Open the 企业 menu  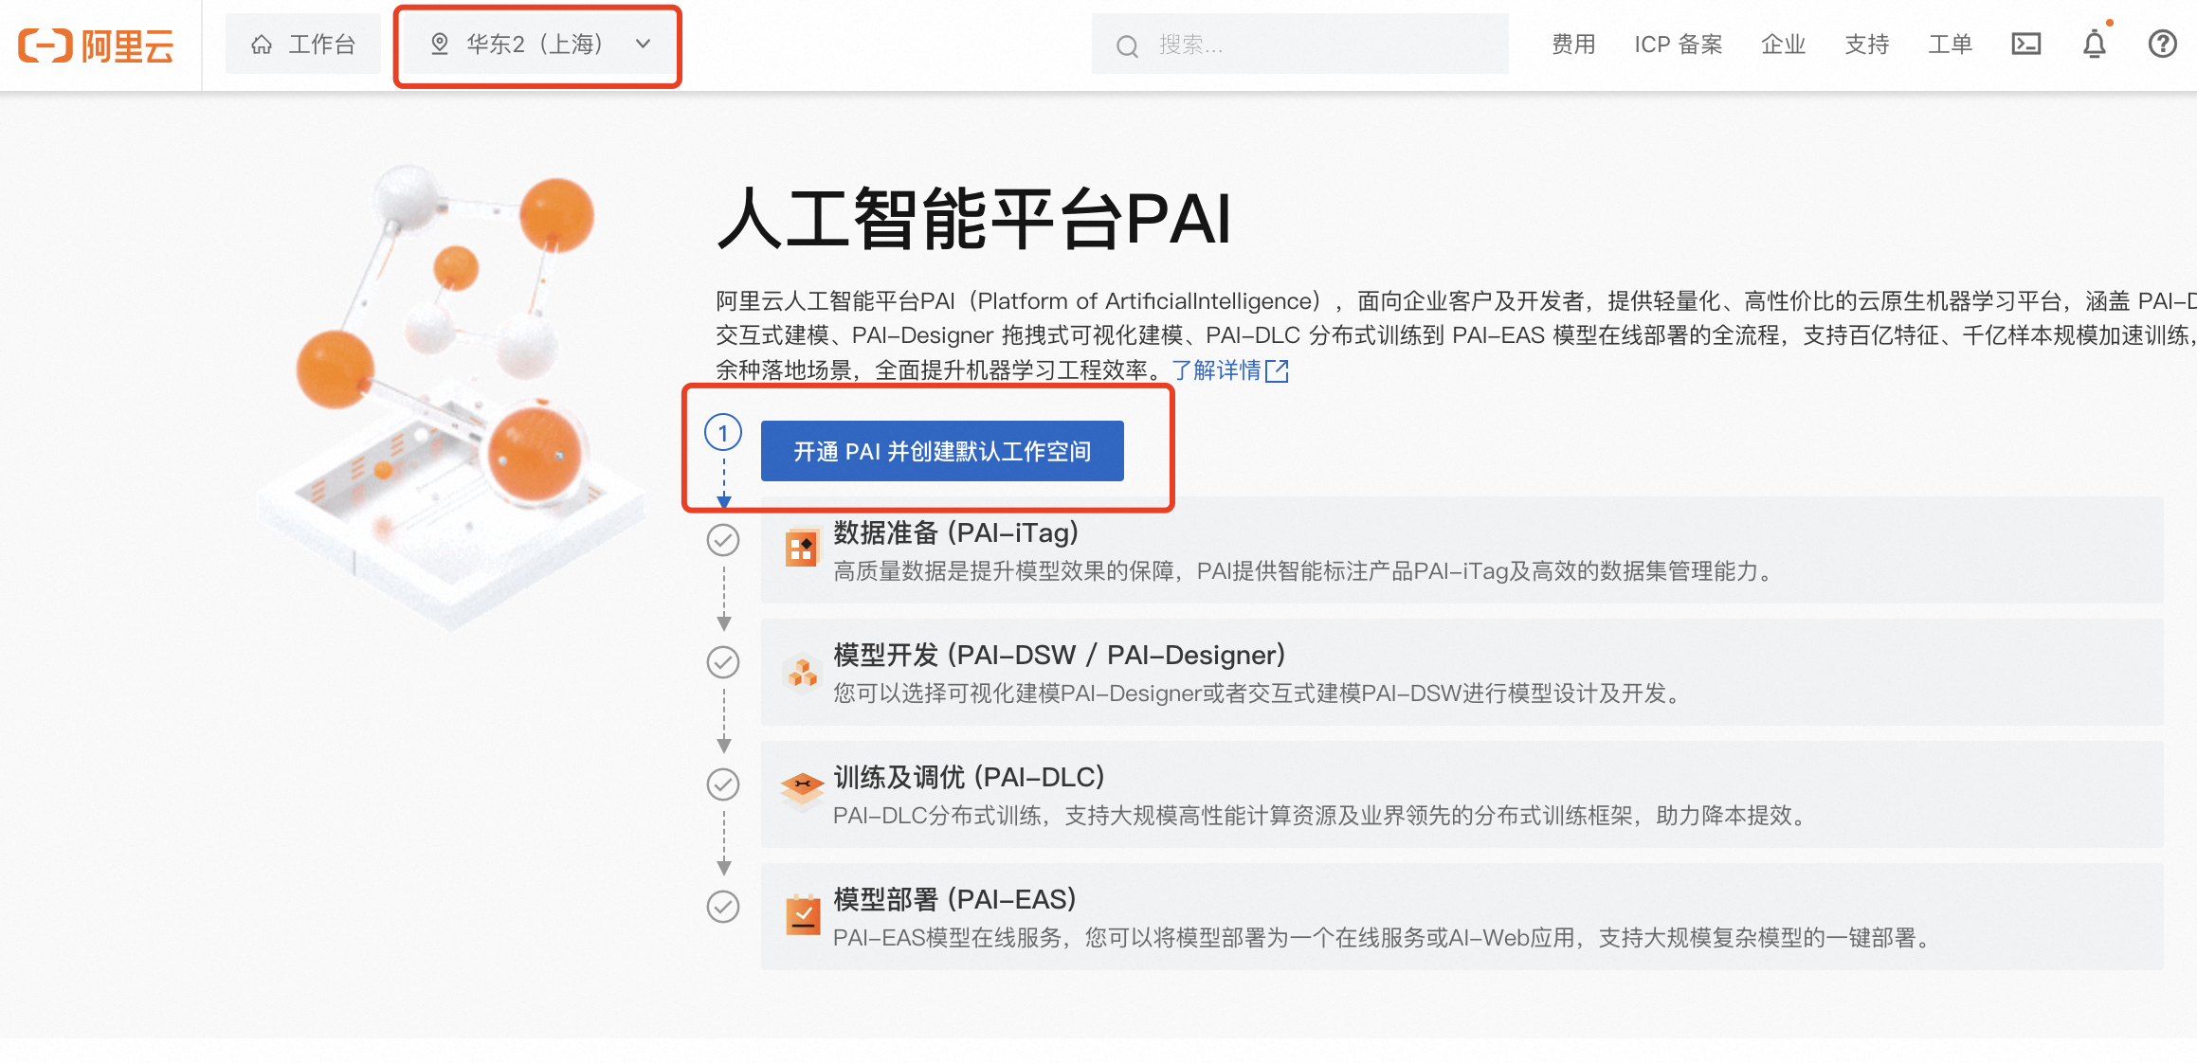point(1783,45)
